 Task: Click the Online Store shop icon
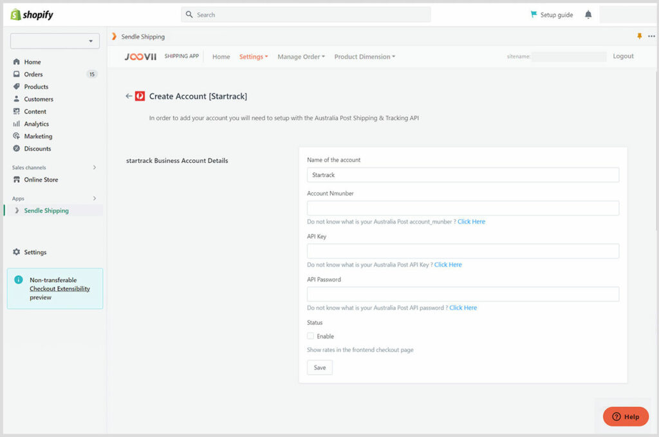coord(16,180)
